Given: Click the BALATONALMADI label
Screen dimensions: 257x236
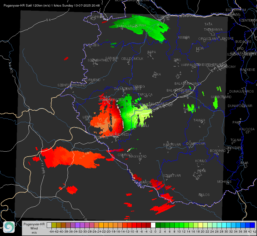Looking at the screenshot, I should (x=188, y=84).
